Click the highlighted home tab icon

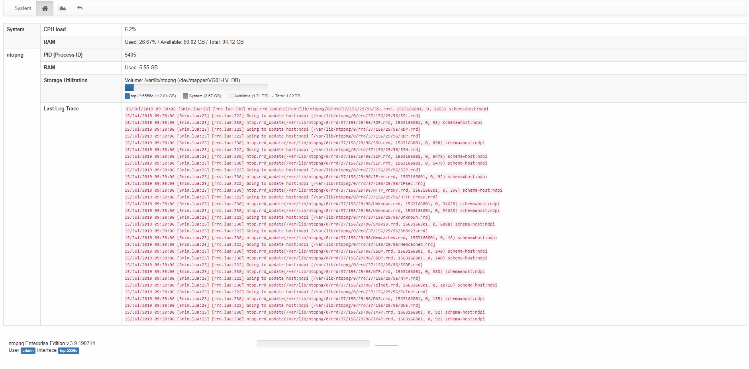click(45, 8)
